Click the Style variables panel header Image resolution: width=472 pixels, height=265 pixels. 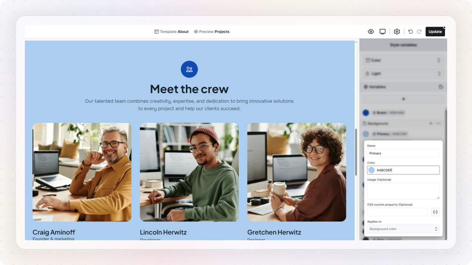(403, 45)
